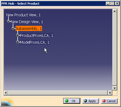The image size is (121, 107).
Task: Cancel the Select Product dialog
Action: [x=109, y=101]
